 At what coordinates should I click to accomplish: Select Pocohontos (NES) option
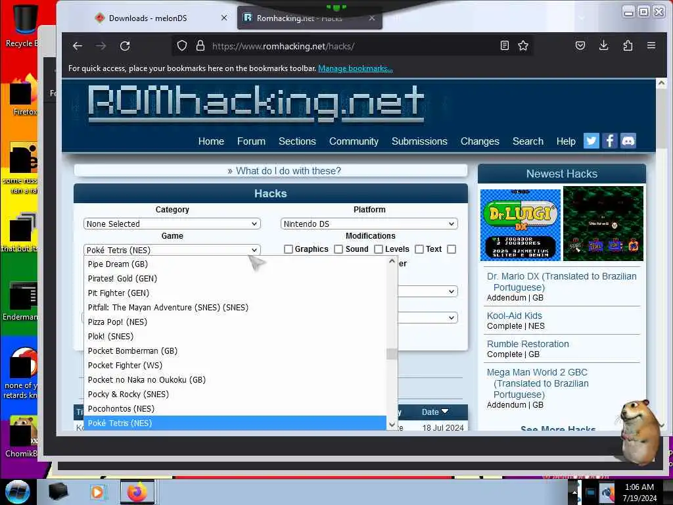(235, 409)
